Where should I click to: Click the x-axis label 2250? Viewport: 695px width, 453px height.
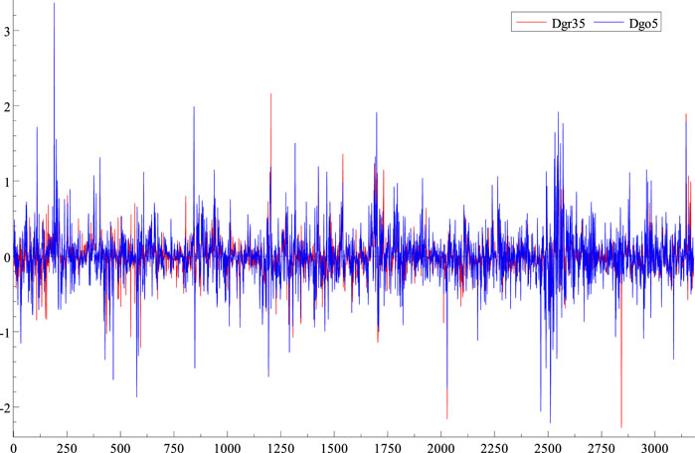tap(495, 448)
